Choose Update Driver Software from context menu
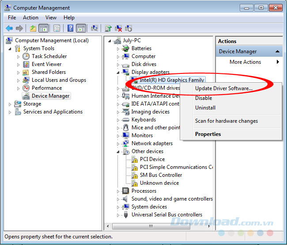This screenshot has height=245, width=287. pyautogui.click(x=223, y=88)
